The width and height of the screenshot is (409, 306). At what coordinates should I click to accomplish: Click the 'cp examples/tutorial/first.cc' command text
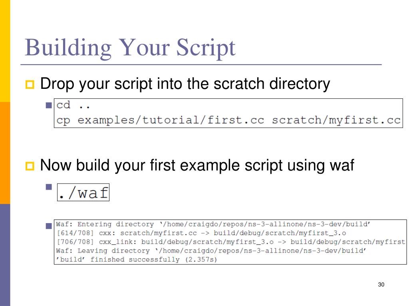[x=160, y=120]
